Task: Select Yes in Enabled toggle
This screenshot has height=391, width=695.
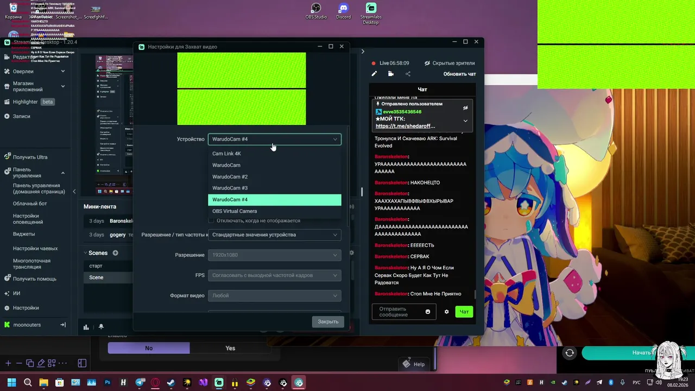Action: pos(230,348)
